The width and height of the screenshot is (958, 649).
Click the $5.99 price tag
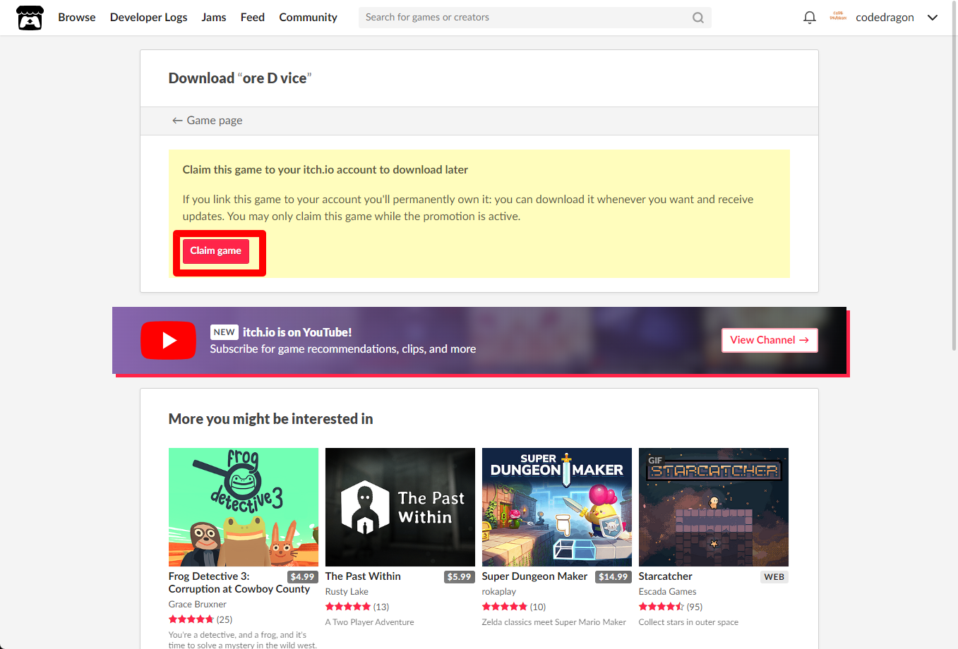pos(460,577)
